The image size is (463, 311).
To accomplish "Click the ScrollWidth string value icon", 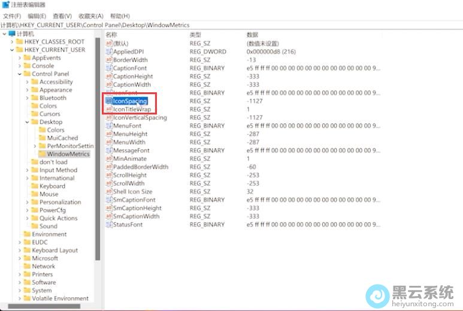I will (x=109, y=183).
